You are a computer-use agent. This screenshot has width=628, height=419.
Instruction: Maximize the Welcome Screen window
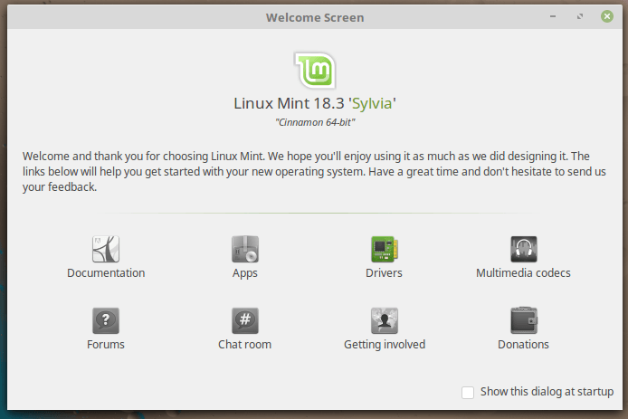click(x=579, y=16)
